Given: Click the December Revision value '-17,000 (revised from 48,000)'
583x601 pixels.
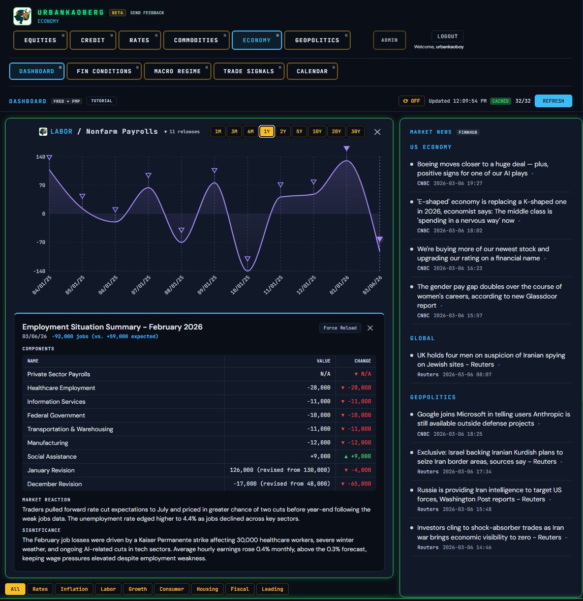Looking at the screenshot, I should coord(282,484).
